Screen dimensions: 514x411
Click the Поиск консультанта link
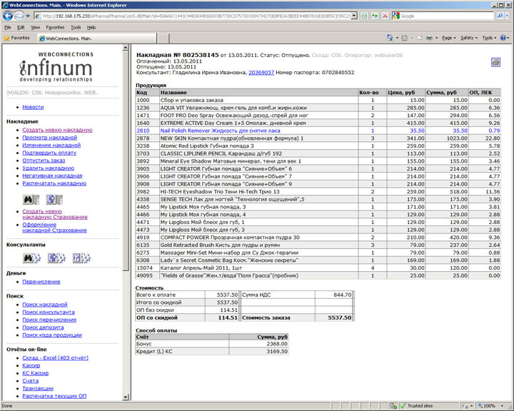49,313
